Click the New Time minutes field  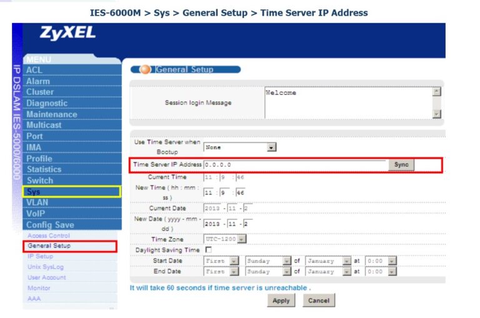coord(225,193)
